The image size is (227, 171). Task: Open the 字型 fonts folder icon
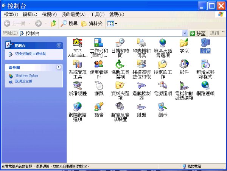pyautogui.click(x=184, y=43)
